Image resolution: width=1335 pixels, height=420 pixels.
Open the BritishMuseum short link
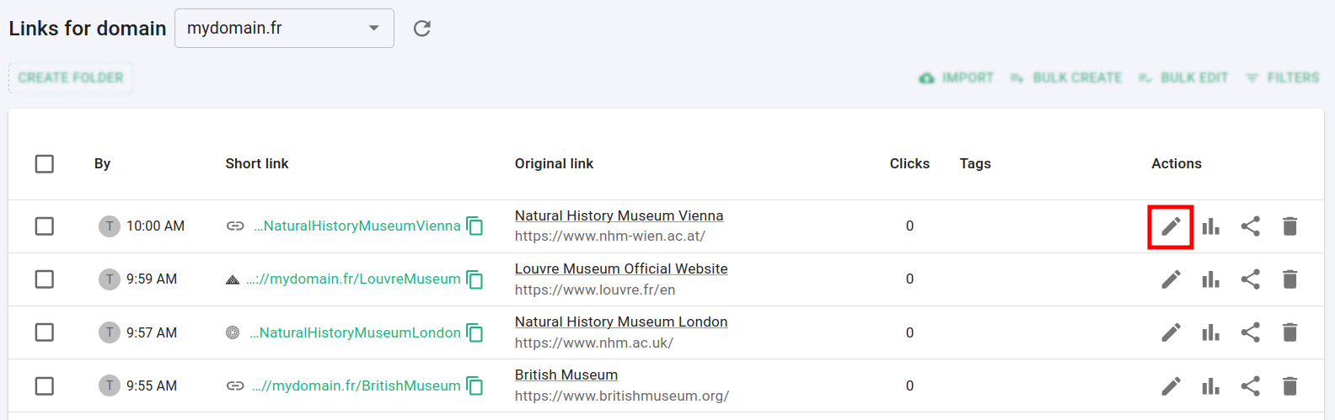(x=357, y=385)
